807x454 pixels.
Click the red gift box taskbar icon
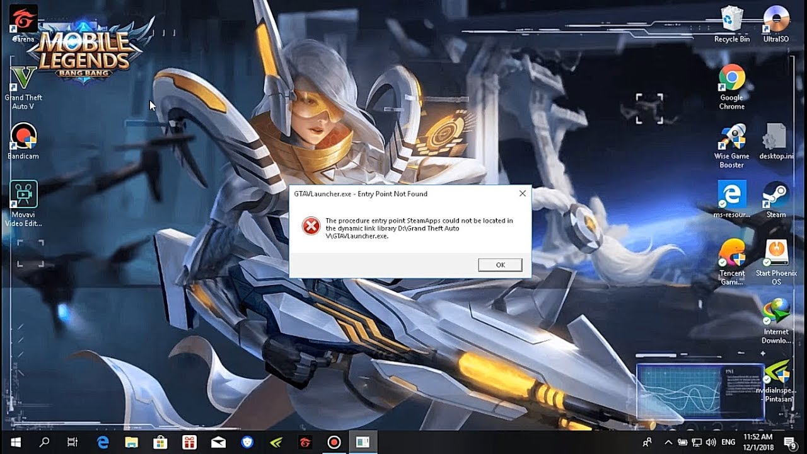pyautogui.click(x=190, y=442)
